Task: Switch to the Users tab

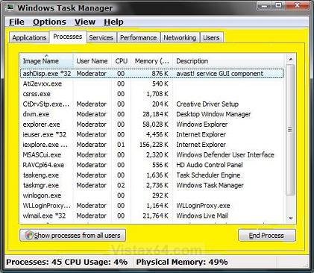Action: coord(211,38)
